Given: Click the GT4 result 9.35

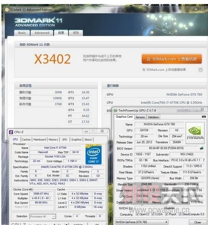Looking at the screenshot, I should click(86, 110).
